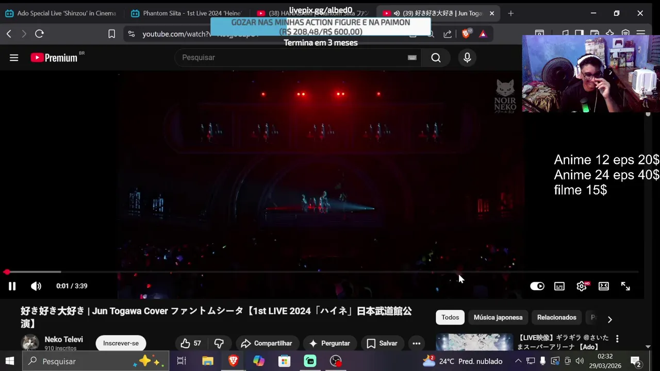Start voice search with microphone
Image resolution: width=660 pixels, height=371 pixels.
point(467,58)
